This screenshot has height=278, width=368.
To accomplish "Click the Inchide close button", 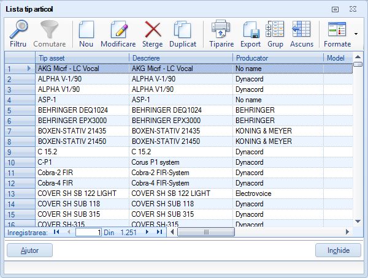I will (338, 250).
